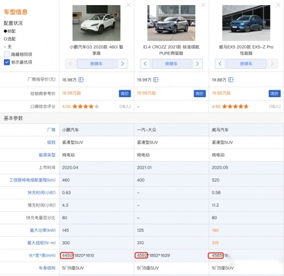The width and height of the screenshot is (284, 276).
Task: Click 换辆车 for the ID.4 CROZZ
Action: (172, 64)
